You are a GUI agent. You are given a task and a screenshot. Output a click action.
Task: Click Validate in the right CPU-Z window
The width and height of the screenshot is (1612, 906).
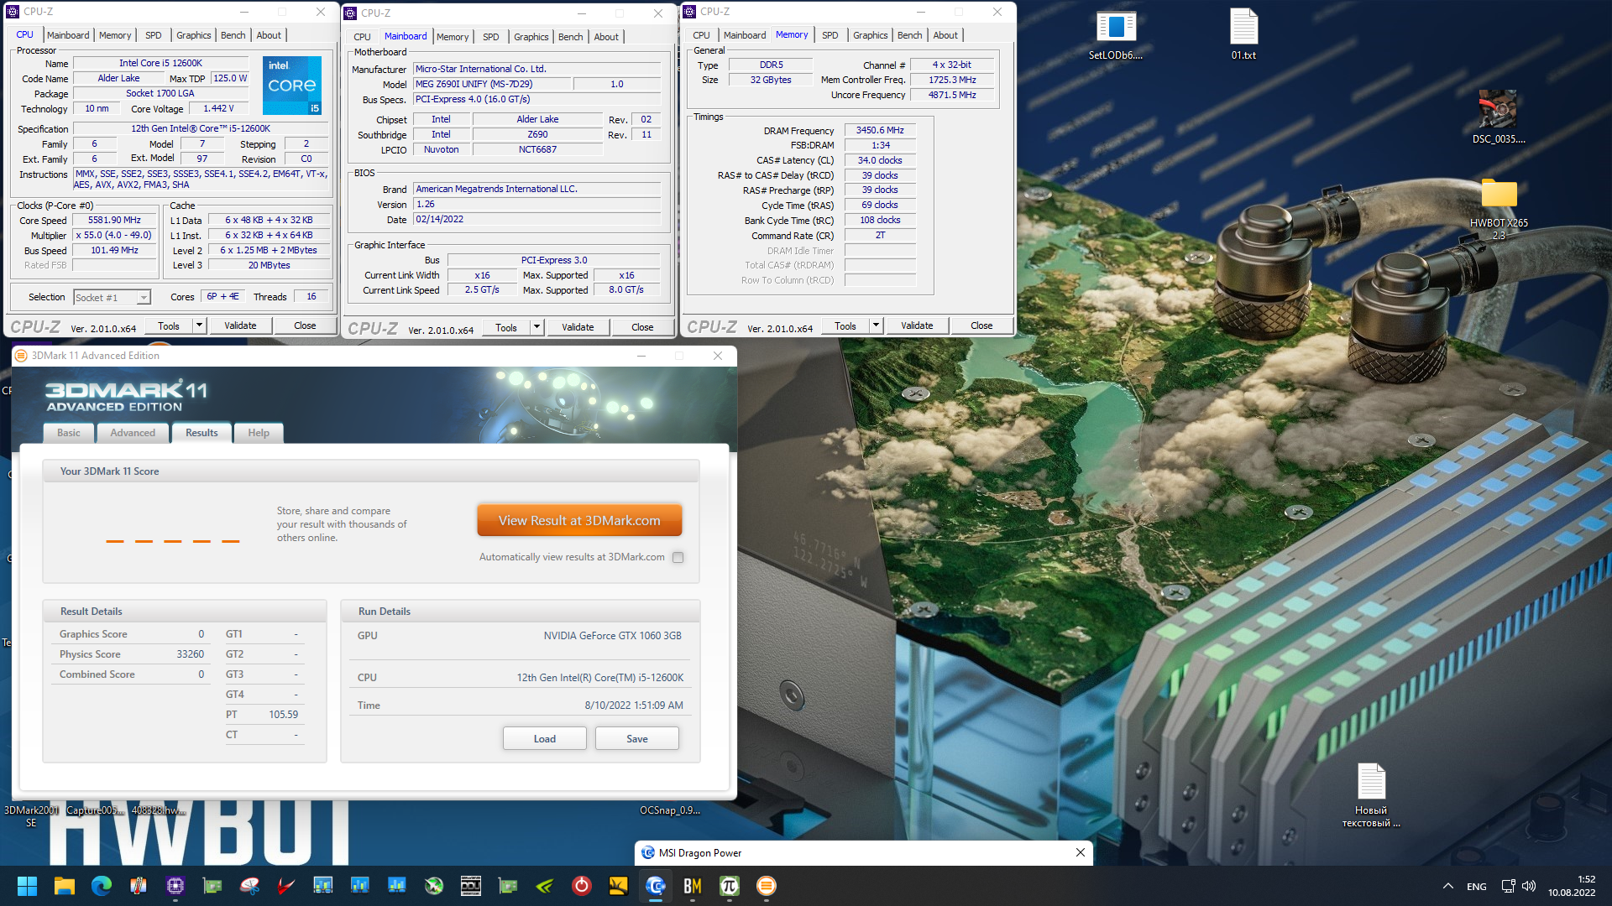[x=917, y=325]
